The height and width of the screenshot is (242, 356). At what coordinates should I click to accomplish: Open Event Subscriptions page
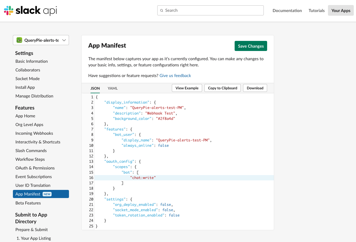pos(34,177)
